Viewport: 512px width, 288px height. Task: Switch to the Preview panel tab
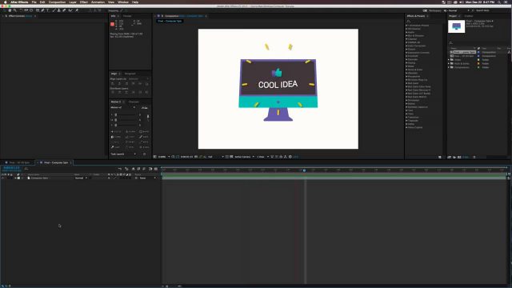127,16
